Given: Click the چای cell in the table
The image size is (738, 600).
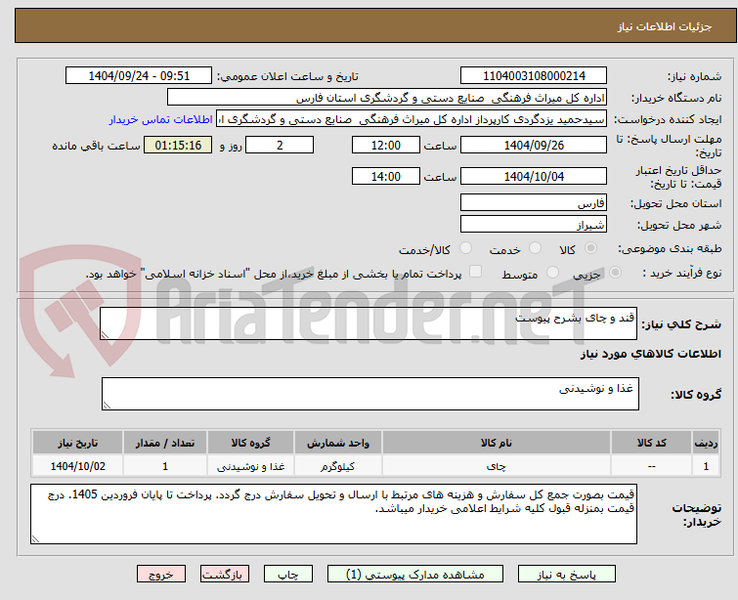Looking at the screenshot, I should 497,466.
